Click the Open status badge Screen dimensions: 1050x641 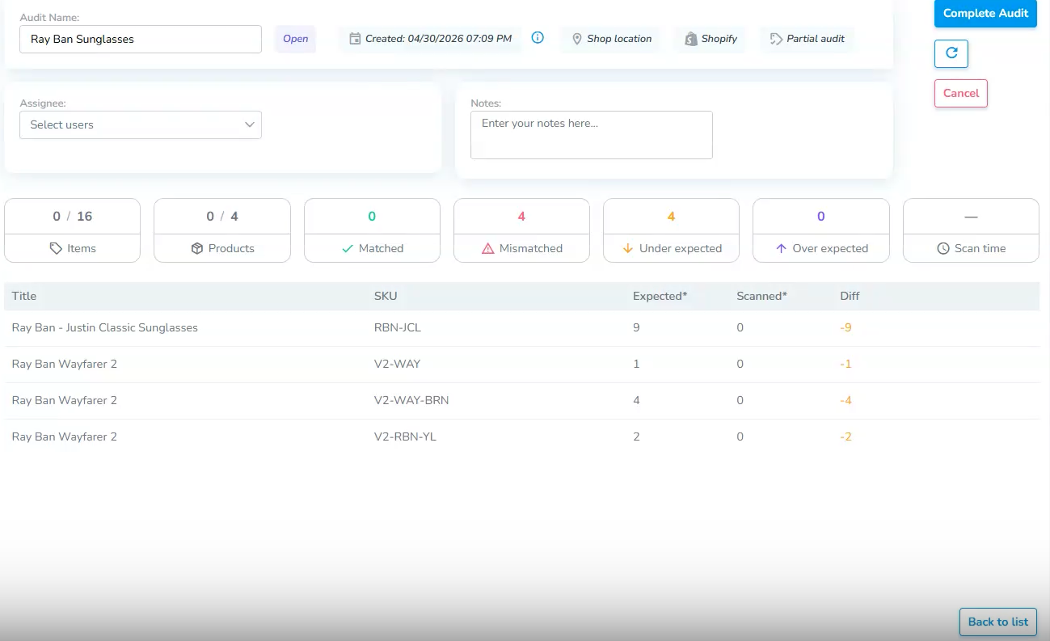296,39
